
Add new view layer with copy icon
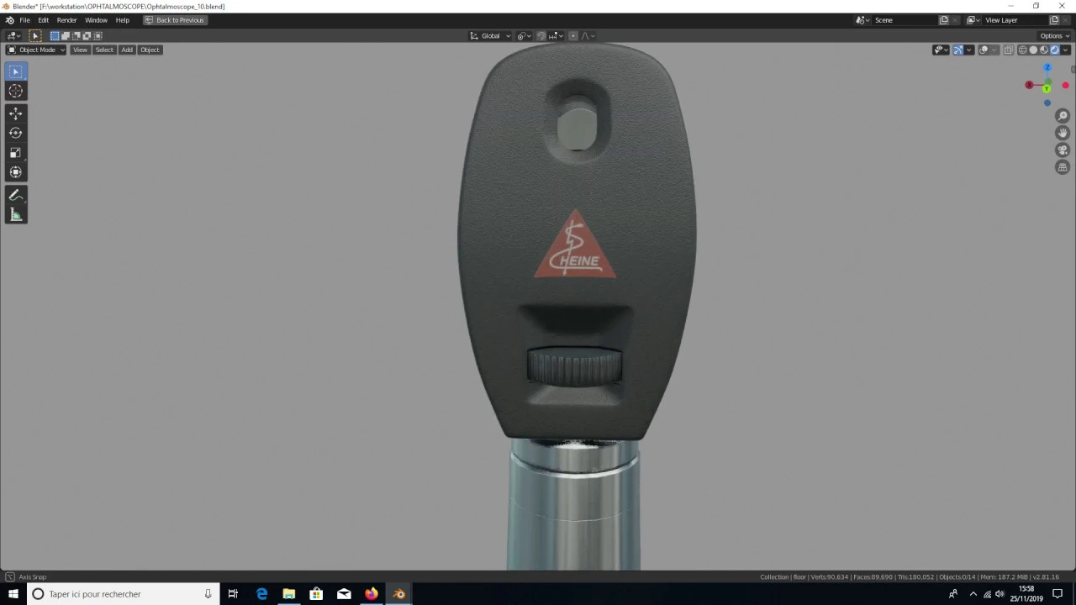1054,20
